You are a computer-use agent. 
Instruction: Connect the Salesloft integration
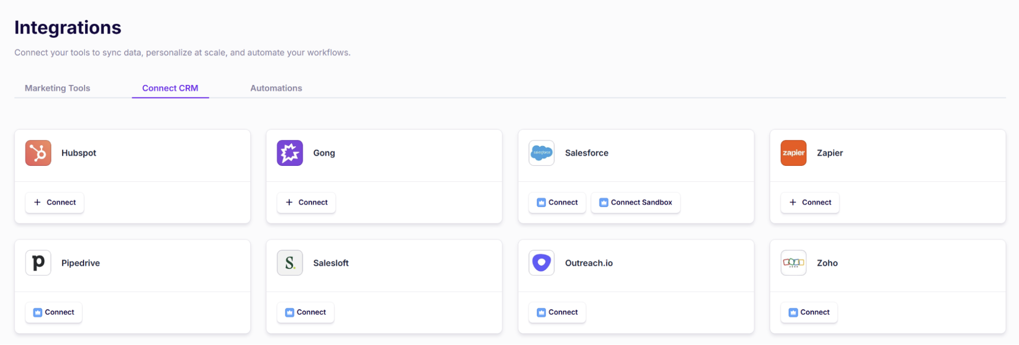point(305,312)
